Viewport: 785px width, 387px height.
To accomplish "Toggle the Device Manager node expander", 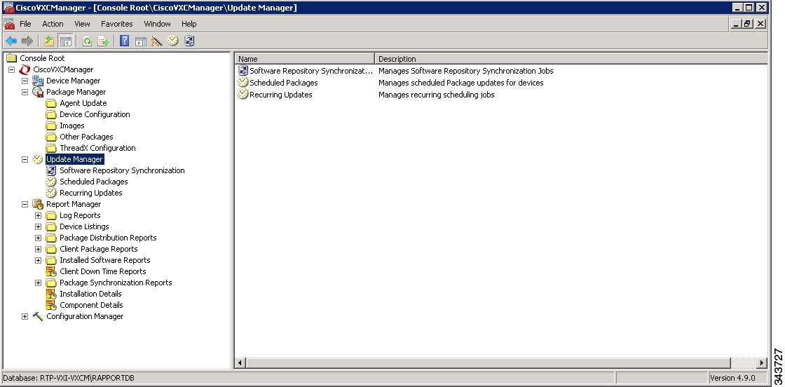I will (x=25, y=81).
